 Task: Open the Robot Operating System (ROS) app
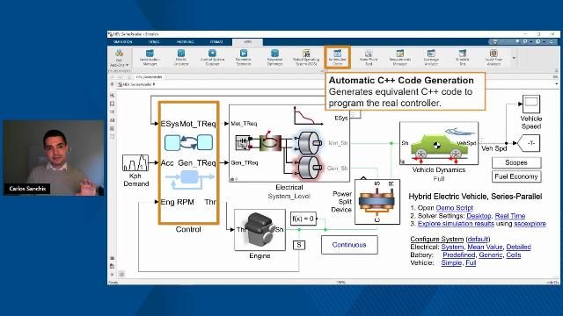coord(306,57)
